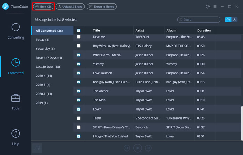Click the Burn CD button

(43, 7)
